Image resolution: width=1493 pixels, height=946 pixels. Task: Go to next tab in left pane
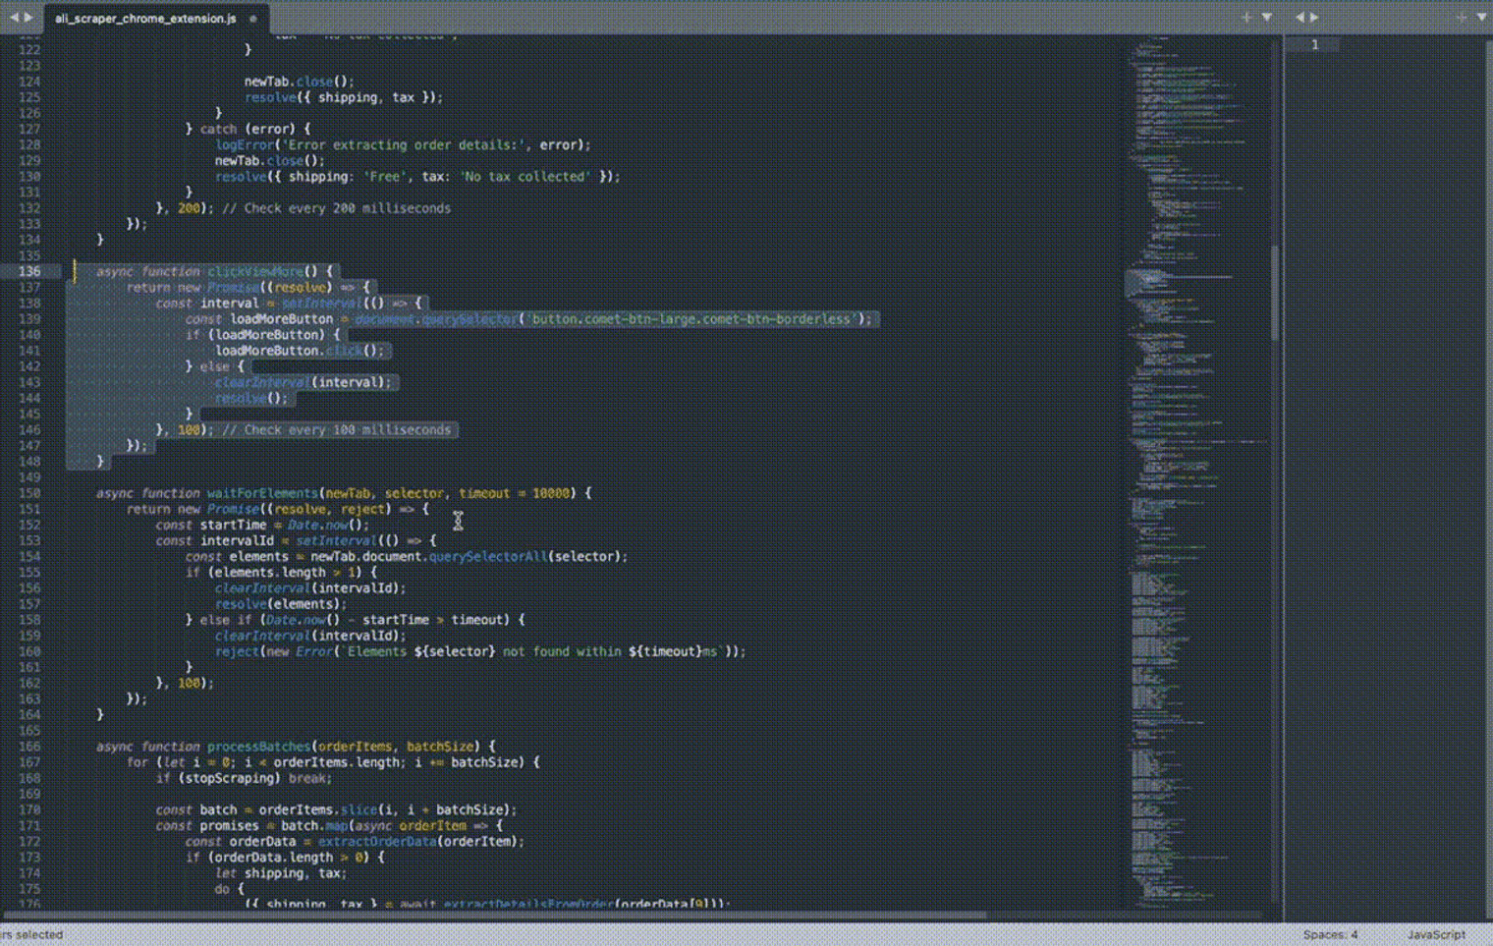coord(28,17)
